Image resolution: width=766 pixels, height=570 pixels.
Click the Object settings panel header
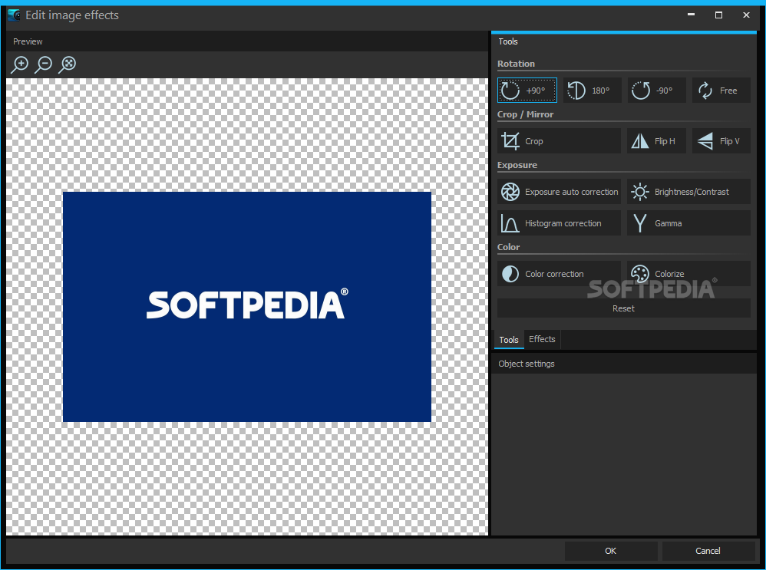coord(624,364)
